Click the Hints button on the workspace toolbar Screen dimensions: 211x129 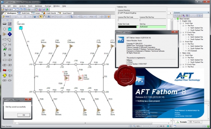pyautogui.click(x=6, y=17)
